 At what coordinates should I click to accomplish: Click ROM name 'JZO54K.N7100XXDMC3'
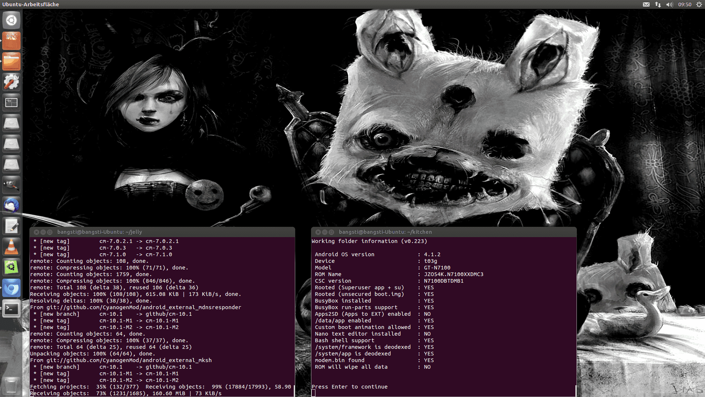coord(453,274)
